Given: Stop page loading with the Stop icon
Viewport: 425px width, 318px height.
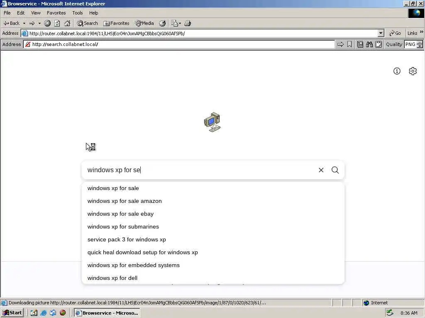Looking at the screenshot, I should click(47, 23).
